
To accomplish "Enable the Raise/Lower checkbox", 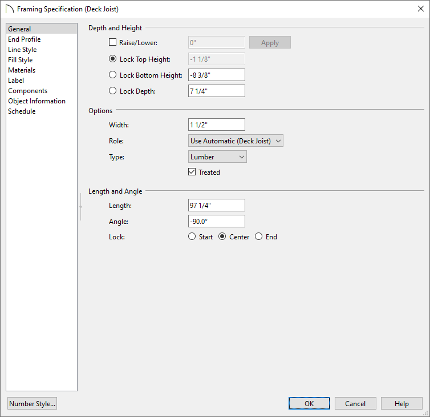I will (112, 42).
